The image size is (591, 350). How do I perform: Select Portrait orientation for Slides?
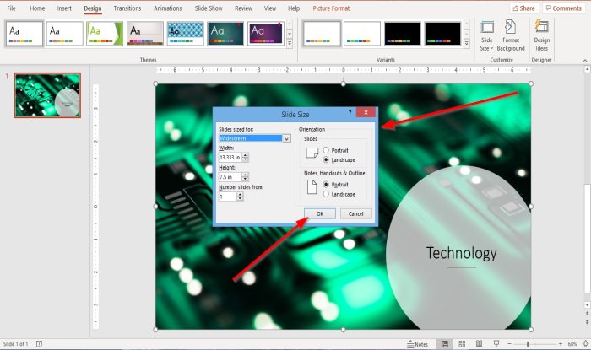point(326,150)
